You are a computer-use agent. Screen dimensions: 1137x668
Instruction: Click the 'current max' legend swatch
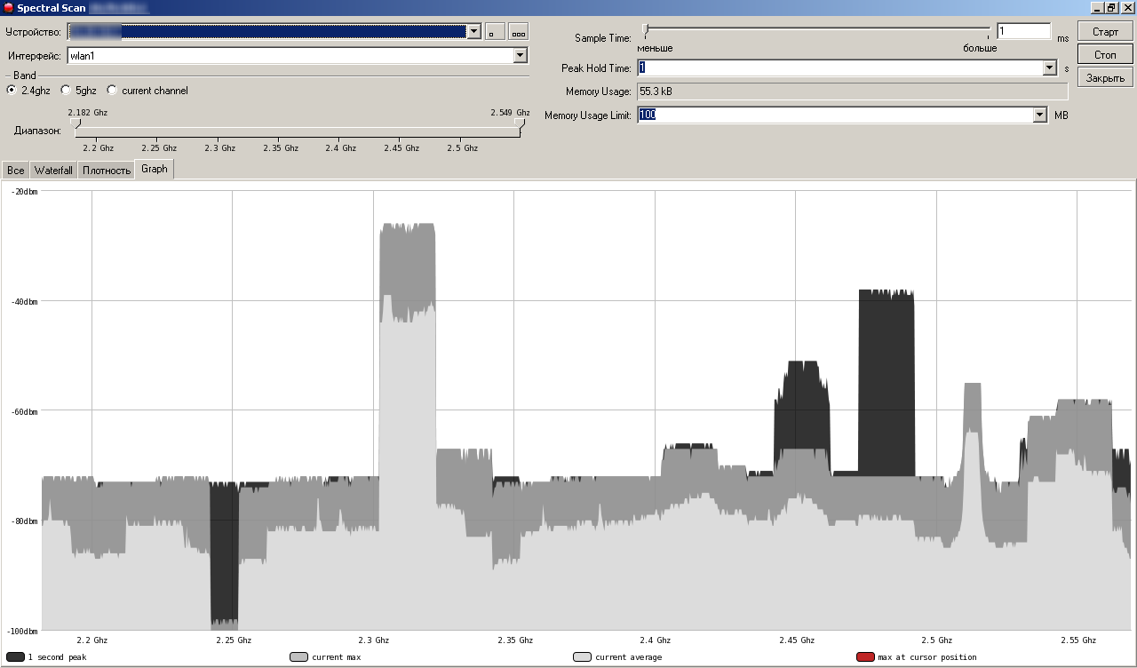(x=299, y=657)
